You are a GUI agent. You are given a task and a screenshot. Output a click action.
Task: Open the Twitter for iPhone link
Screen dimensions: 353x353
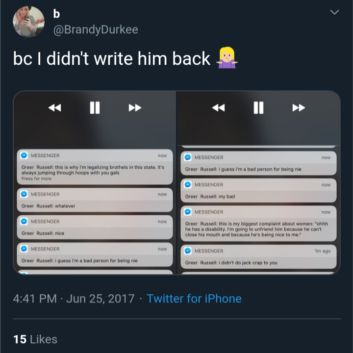point(194,299)
